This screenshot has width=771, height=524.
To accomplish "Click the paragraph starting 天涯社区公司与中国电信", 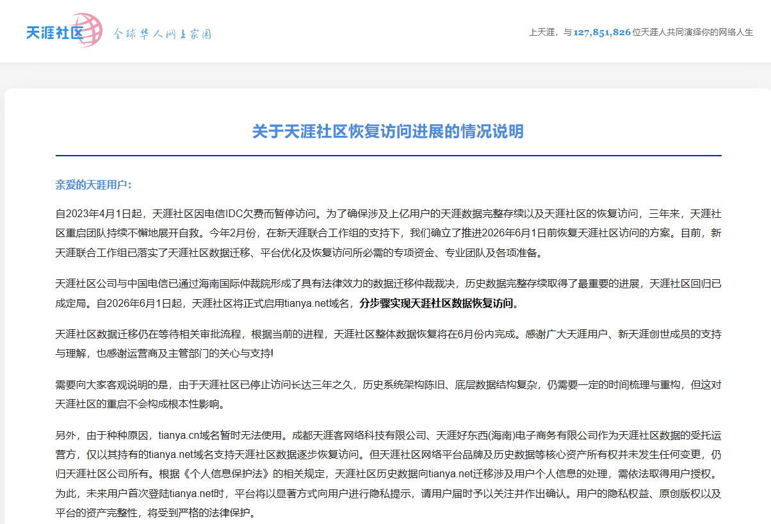I will pyautogui.click(x=388, y=293).
